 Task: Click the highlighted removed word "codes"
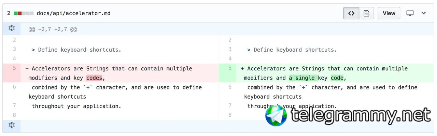(x=94, y=78)
